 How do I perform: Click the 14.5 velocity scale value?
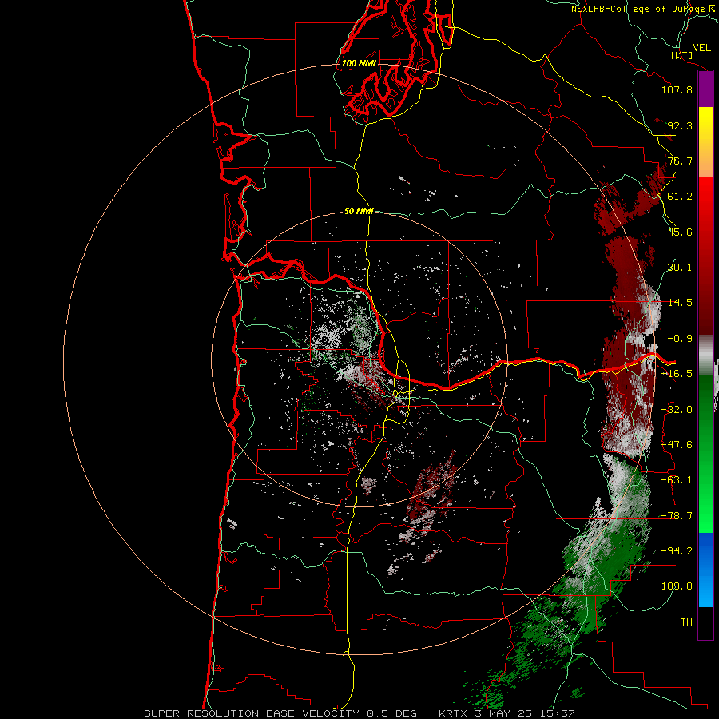(680, 303)
